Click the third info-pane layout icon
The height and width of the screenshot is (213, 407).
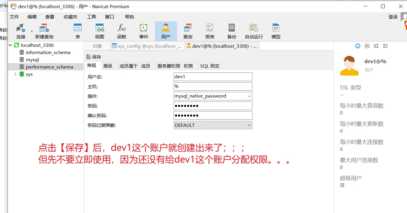pyautogui.click(x=376, y=46)
